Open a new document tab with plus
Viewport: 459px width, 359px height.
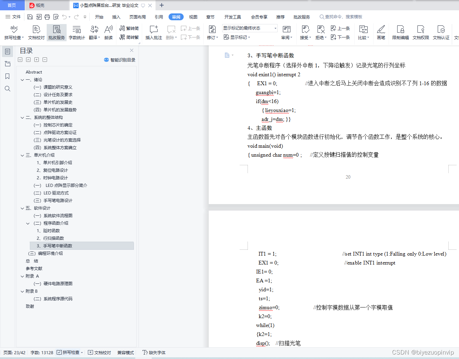pos(162,5)
